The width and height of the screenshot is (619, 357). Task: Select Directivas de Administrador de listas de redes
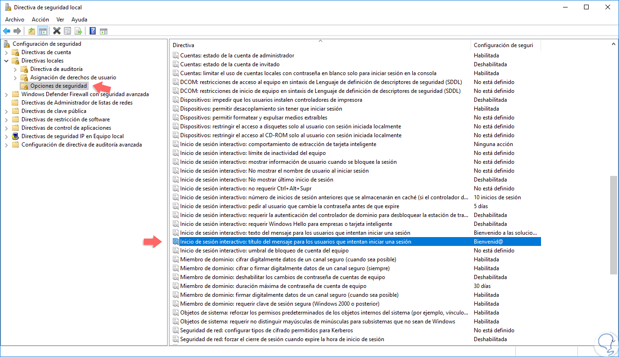(77, 103)
